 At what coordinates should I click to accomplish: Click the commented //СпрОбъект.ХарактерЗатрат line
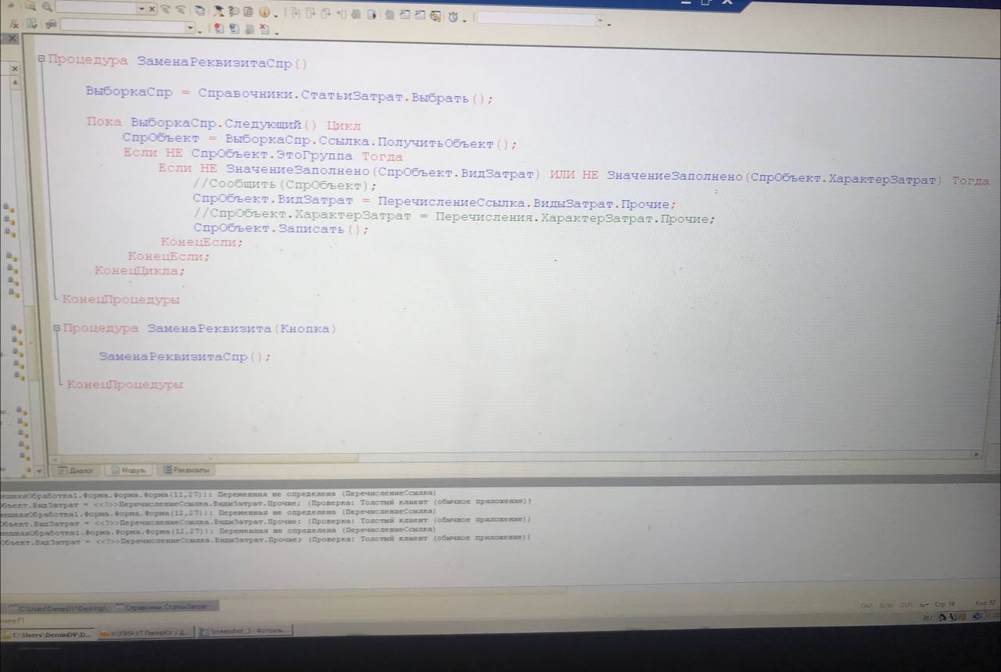[454, 216]
